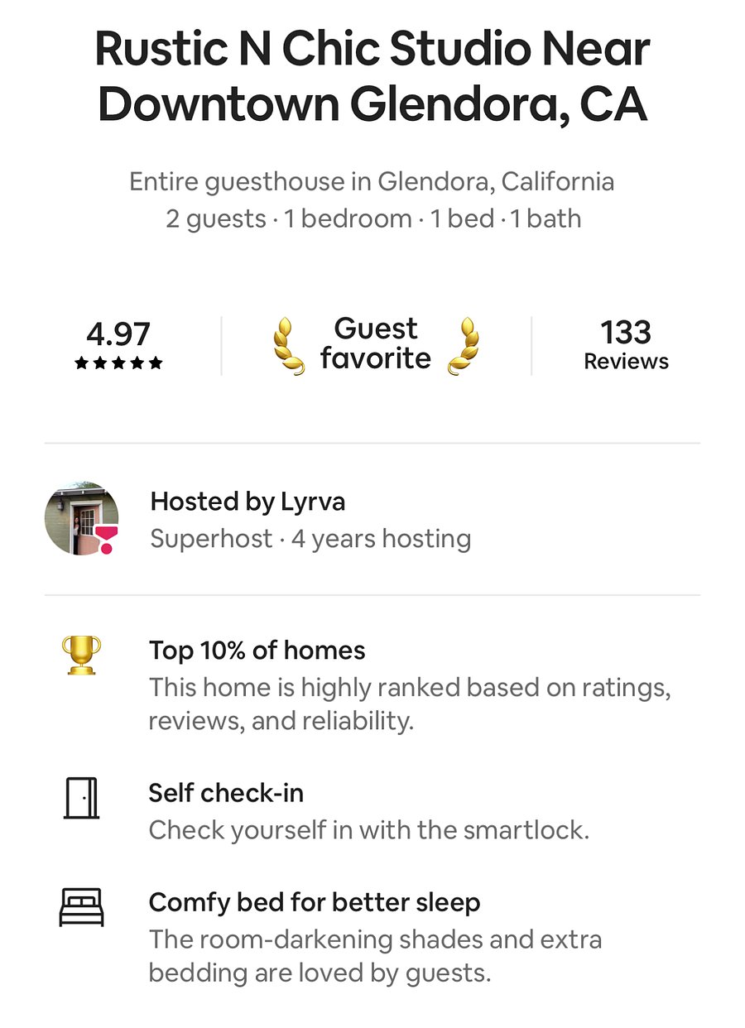This screenshot has width=745, height=1028.
Task: Tap the Guest favorite badge text
Action: [376, 343]
